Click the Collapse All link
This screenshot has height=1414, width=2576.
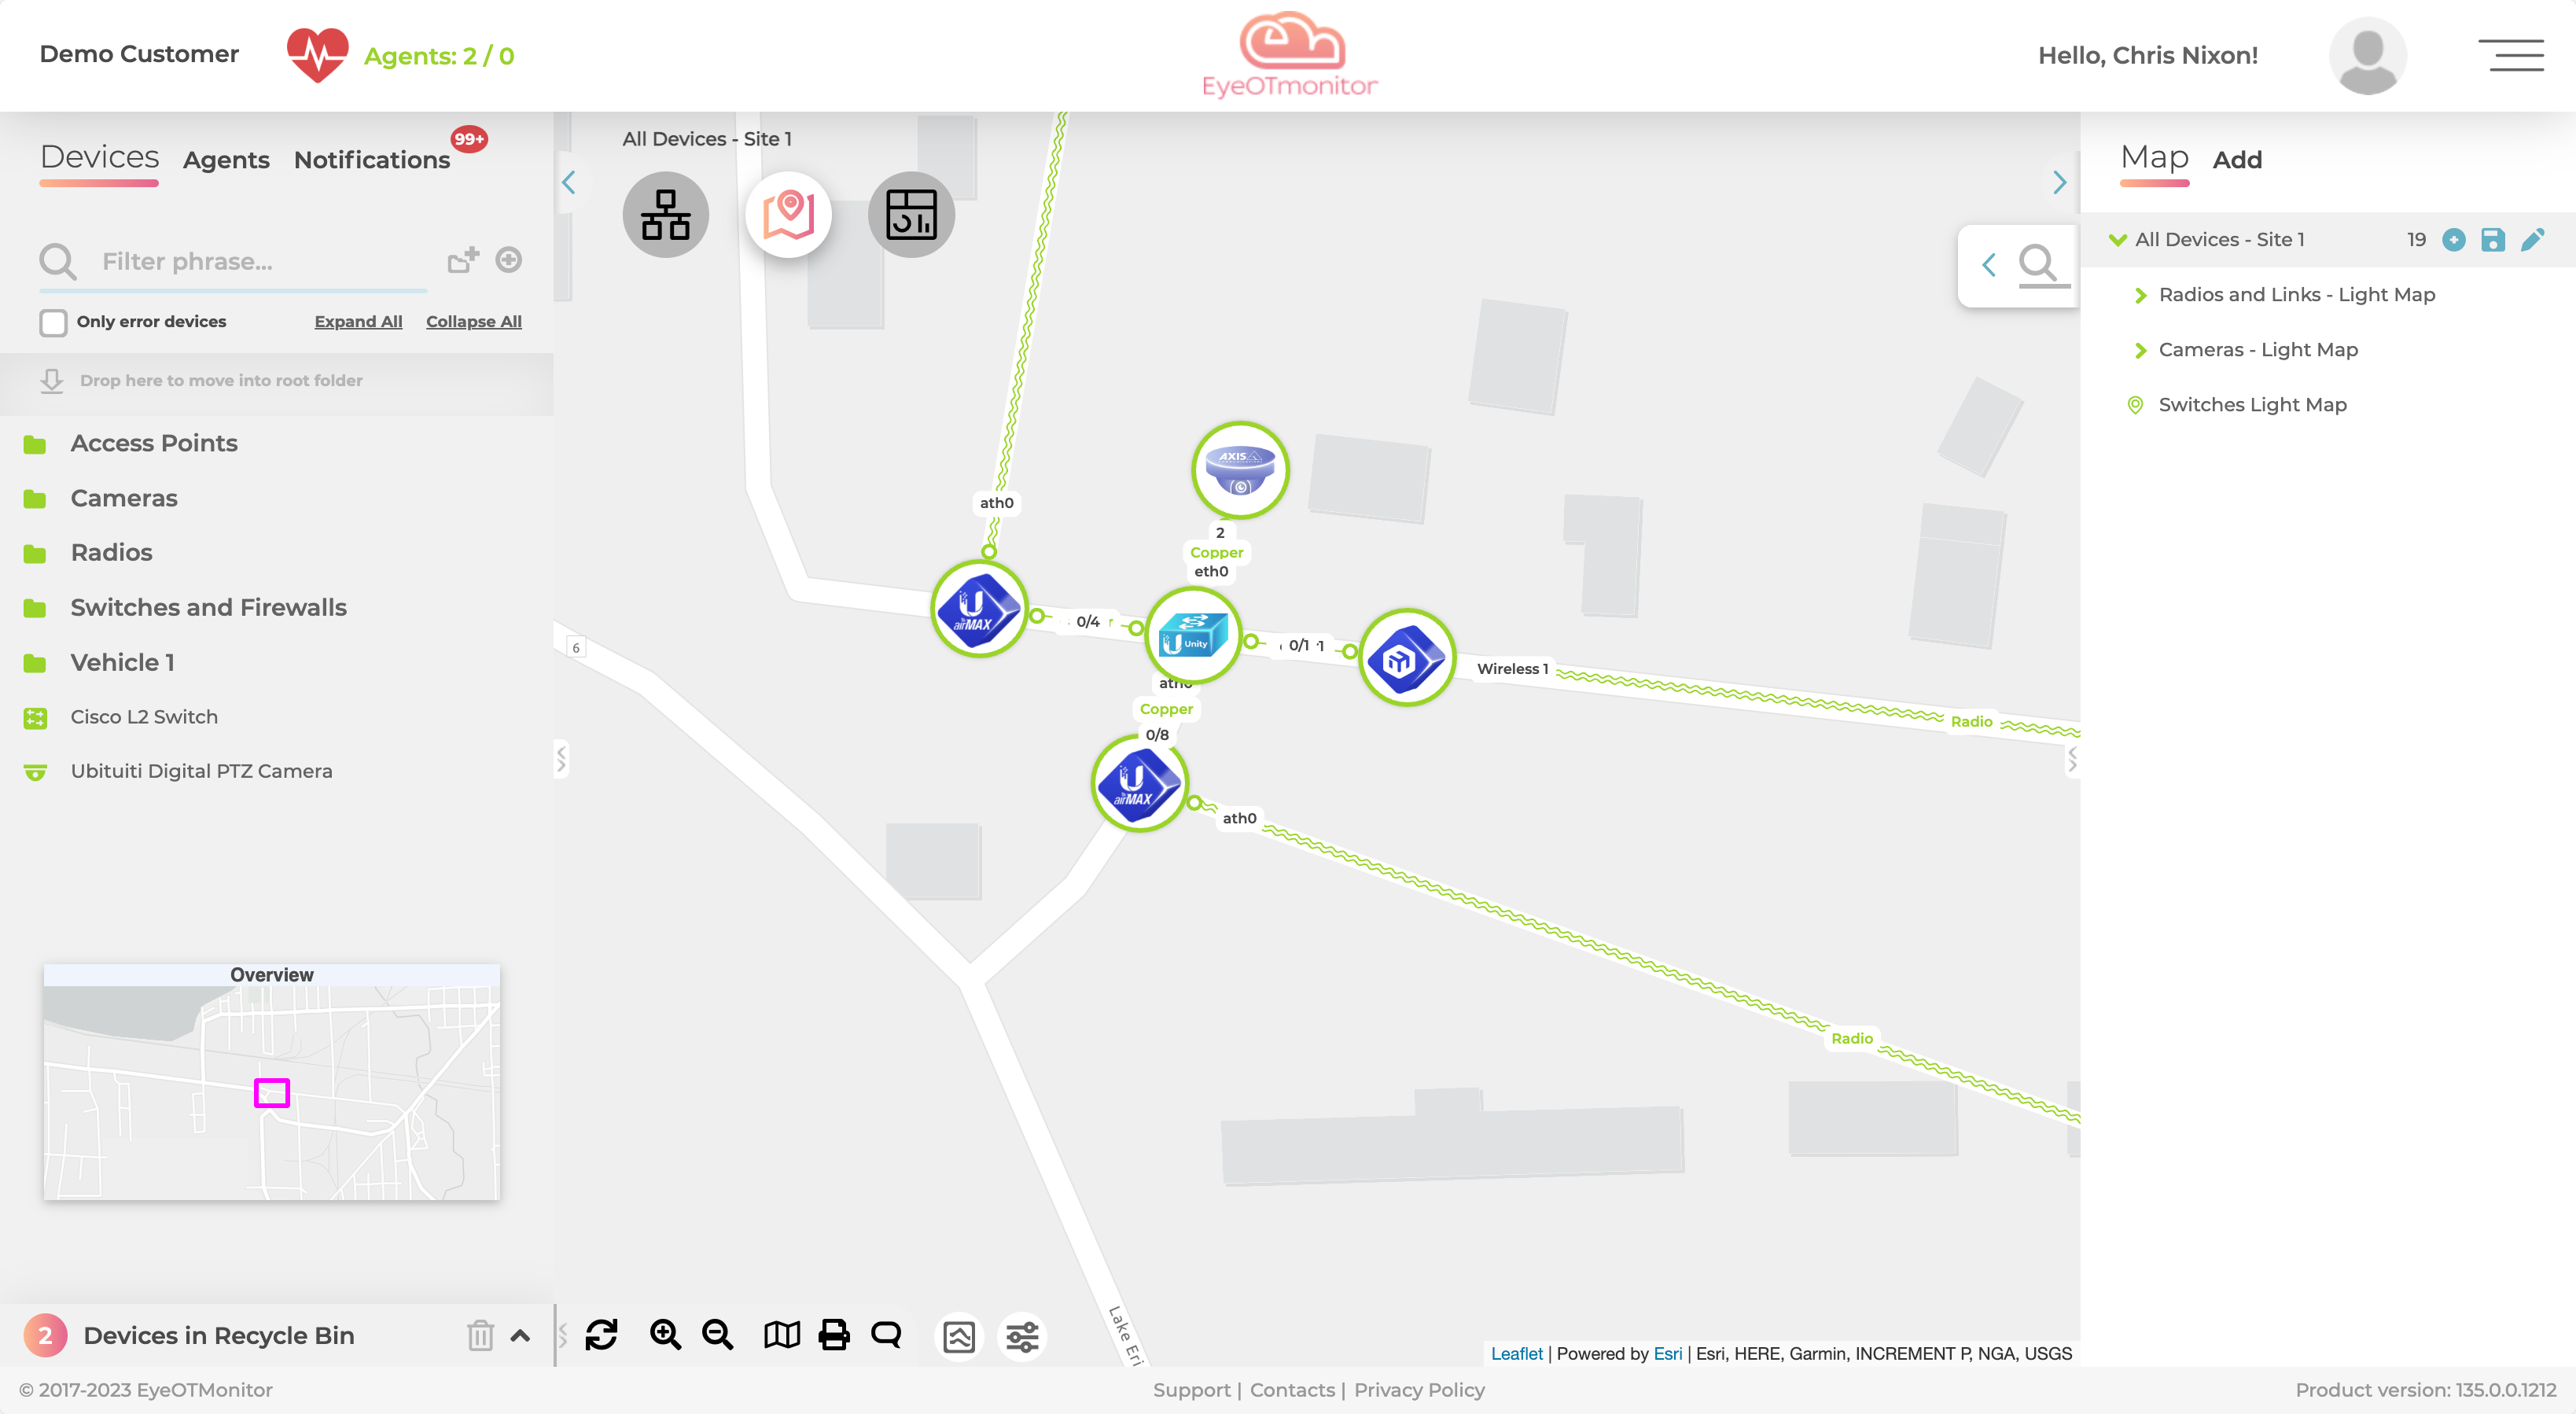click(x=473, y=322)
